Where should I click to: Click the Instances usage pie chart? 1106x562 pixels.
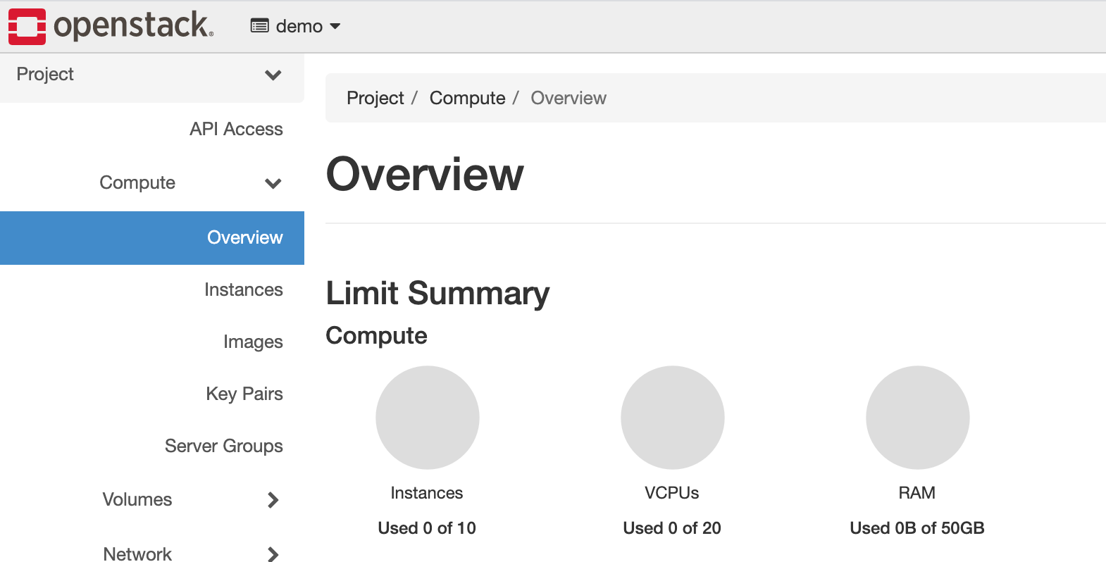pos(428,418)
